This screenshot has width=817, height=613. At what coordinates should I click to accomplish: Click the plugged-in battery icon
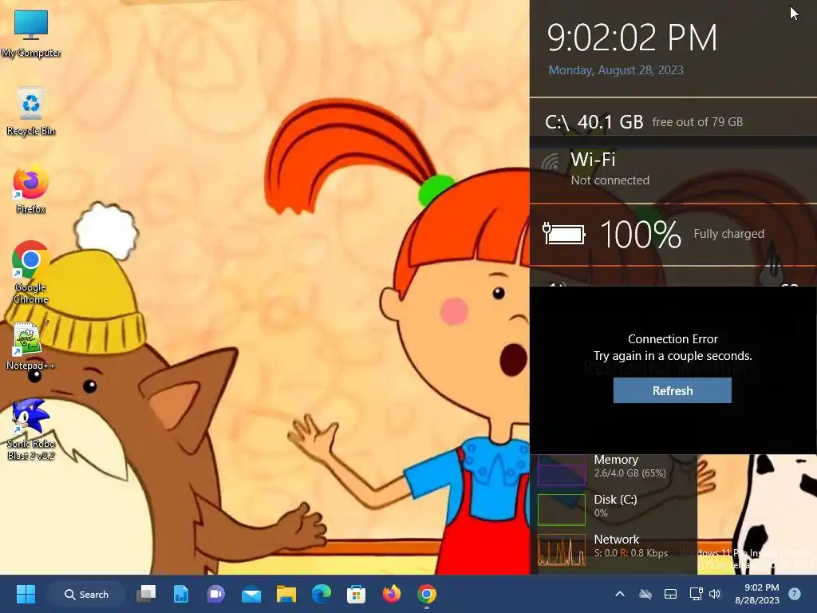(564, 234)
